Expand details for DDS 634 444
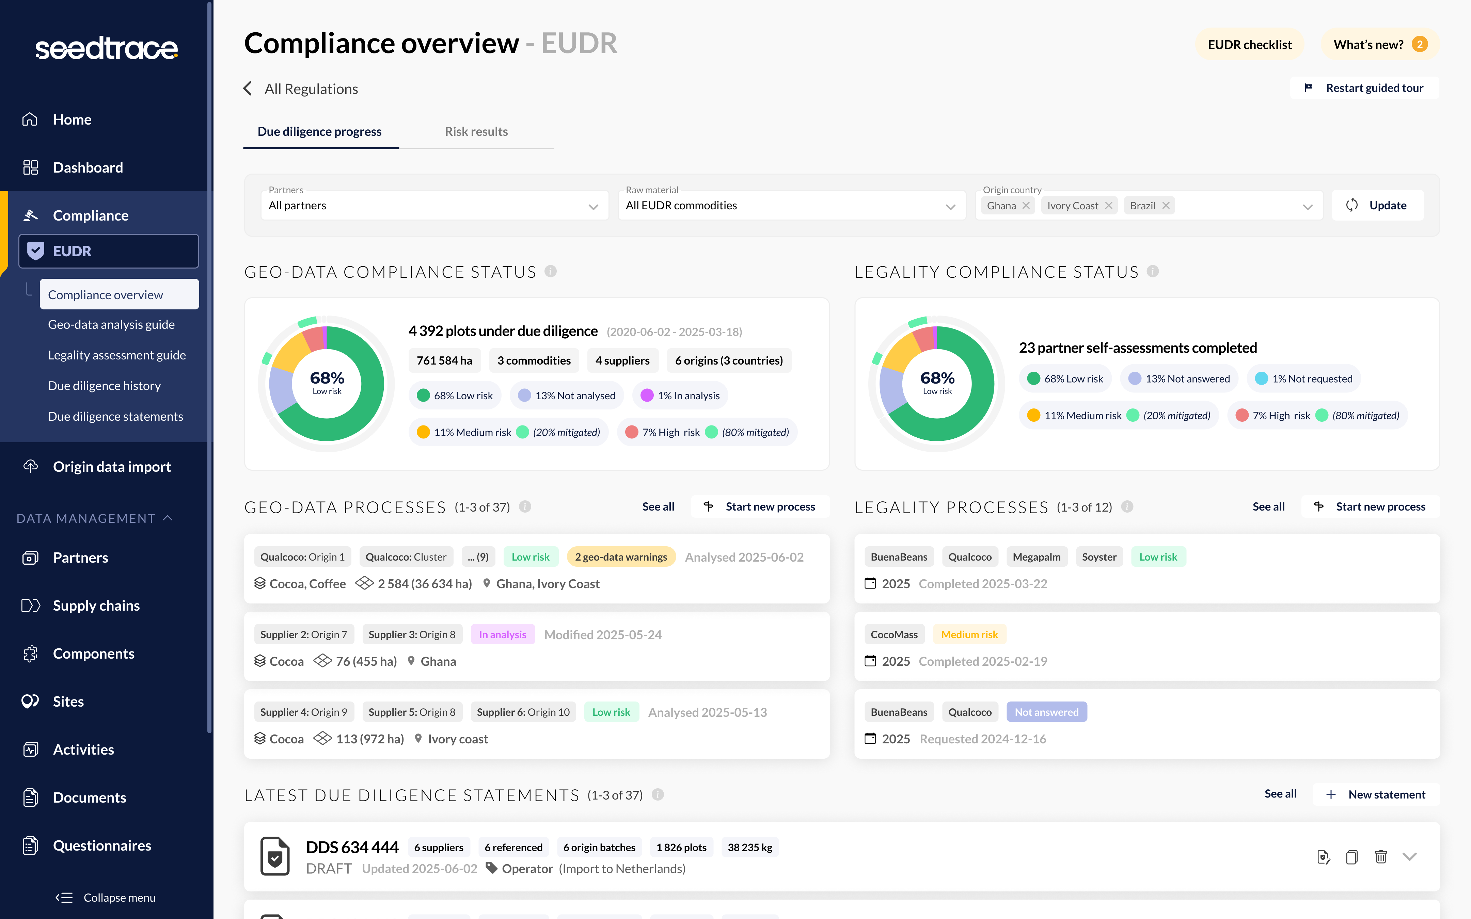 1409,857
